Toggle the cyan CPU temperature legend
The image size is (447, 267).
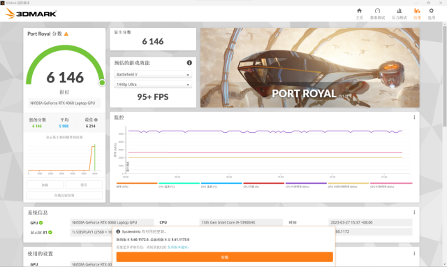tap(179, 185)
